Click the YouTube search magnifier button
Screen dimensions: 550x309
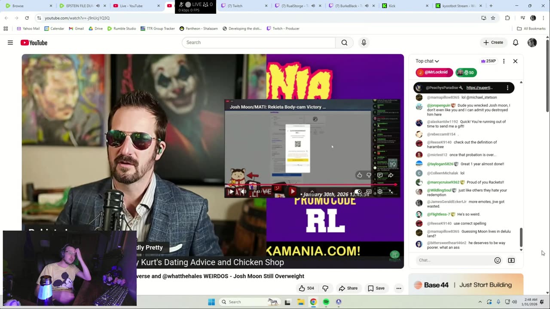tap(344, 42)
